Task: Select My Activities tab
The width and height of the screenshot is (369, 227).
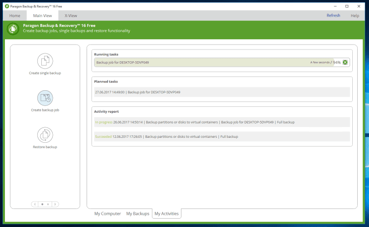Action: (167, 214)
